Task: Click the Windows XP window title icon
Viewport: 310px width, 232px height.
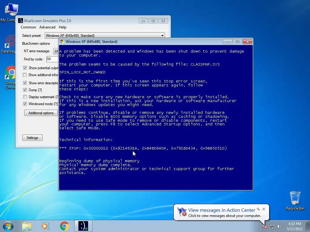Action: pos(62,42)
